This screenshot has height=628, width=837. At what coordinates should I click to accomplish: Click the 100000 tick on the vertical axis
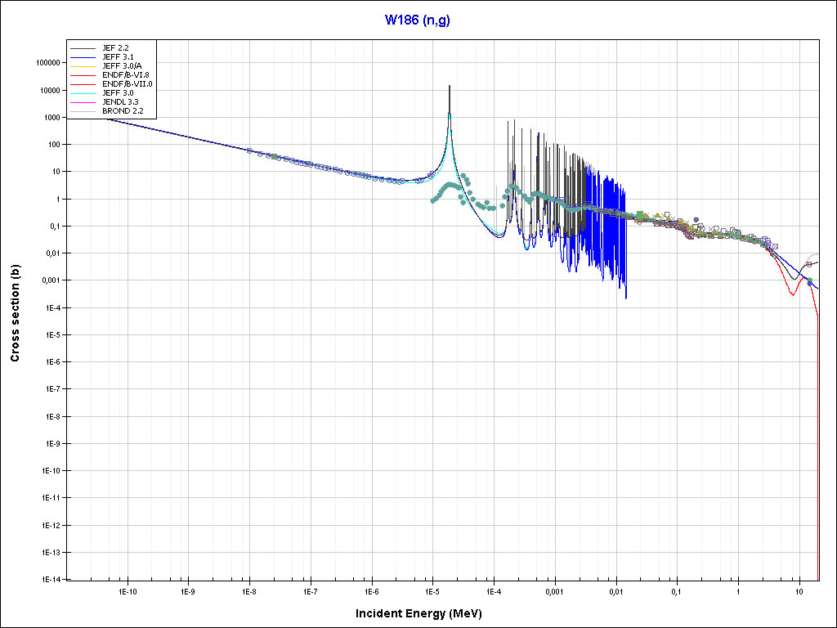click(47, 63)
